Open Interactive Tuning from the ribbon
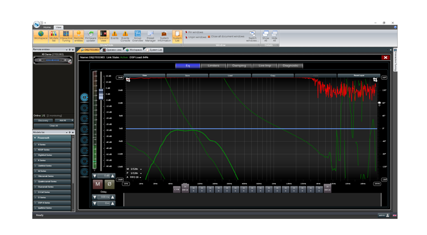The height and width of the screenshot is (235, 427). (x=66, y=36)
